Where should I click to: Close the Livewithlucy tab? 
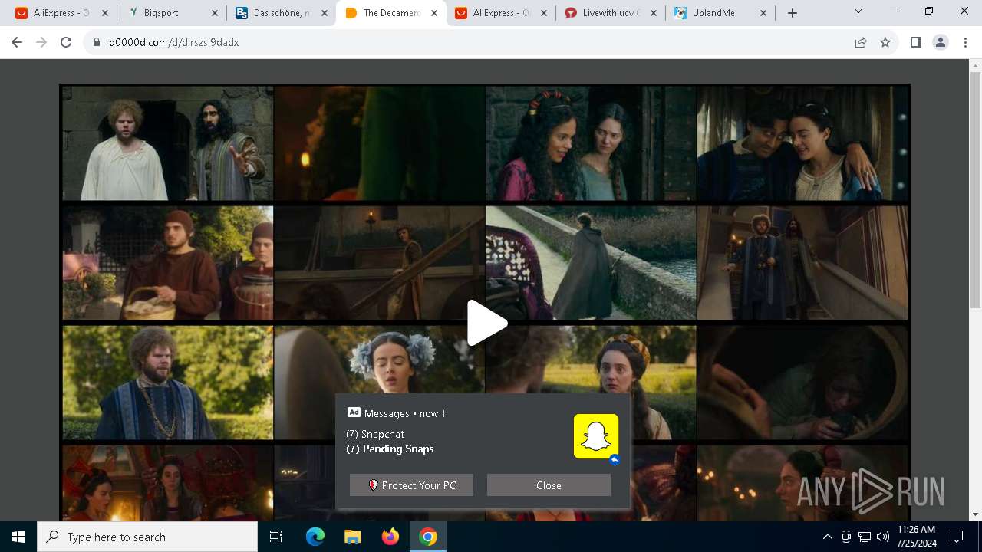[x=654, y=13]
